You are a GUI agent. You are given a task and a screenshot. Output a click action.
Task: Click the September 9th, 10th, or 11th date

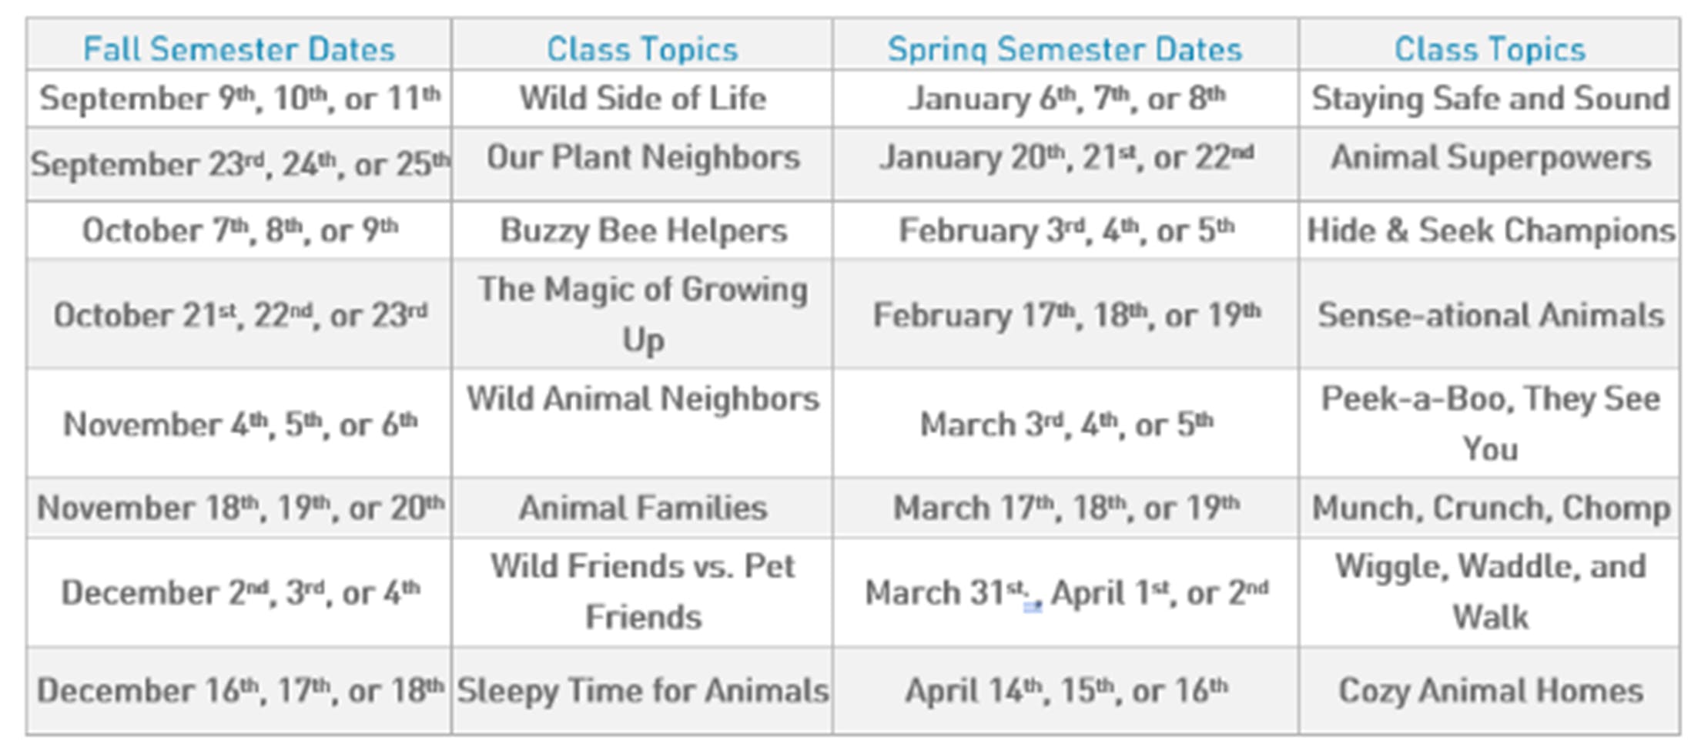point(239,99)
